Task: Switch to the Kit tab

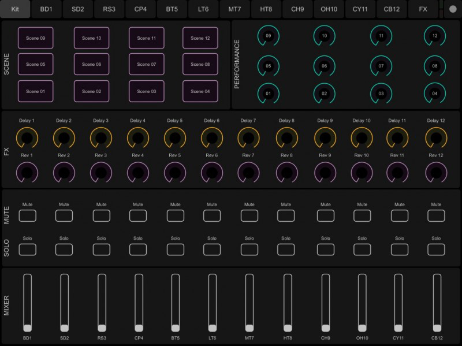Action: coord(14,9)
